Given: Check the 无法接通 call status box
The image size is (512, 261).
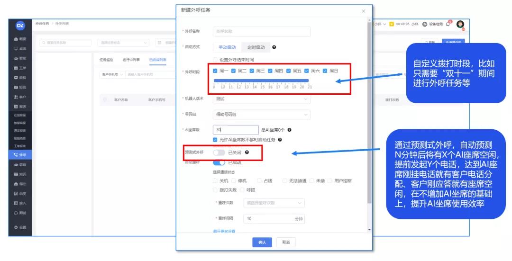Looking at the screenshot, I should (x=285, y=181).
